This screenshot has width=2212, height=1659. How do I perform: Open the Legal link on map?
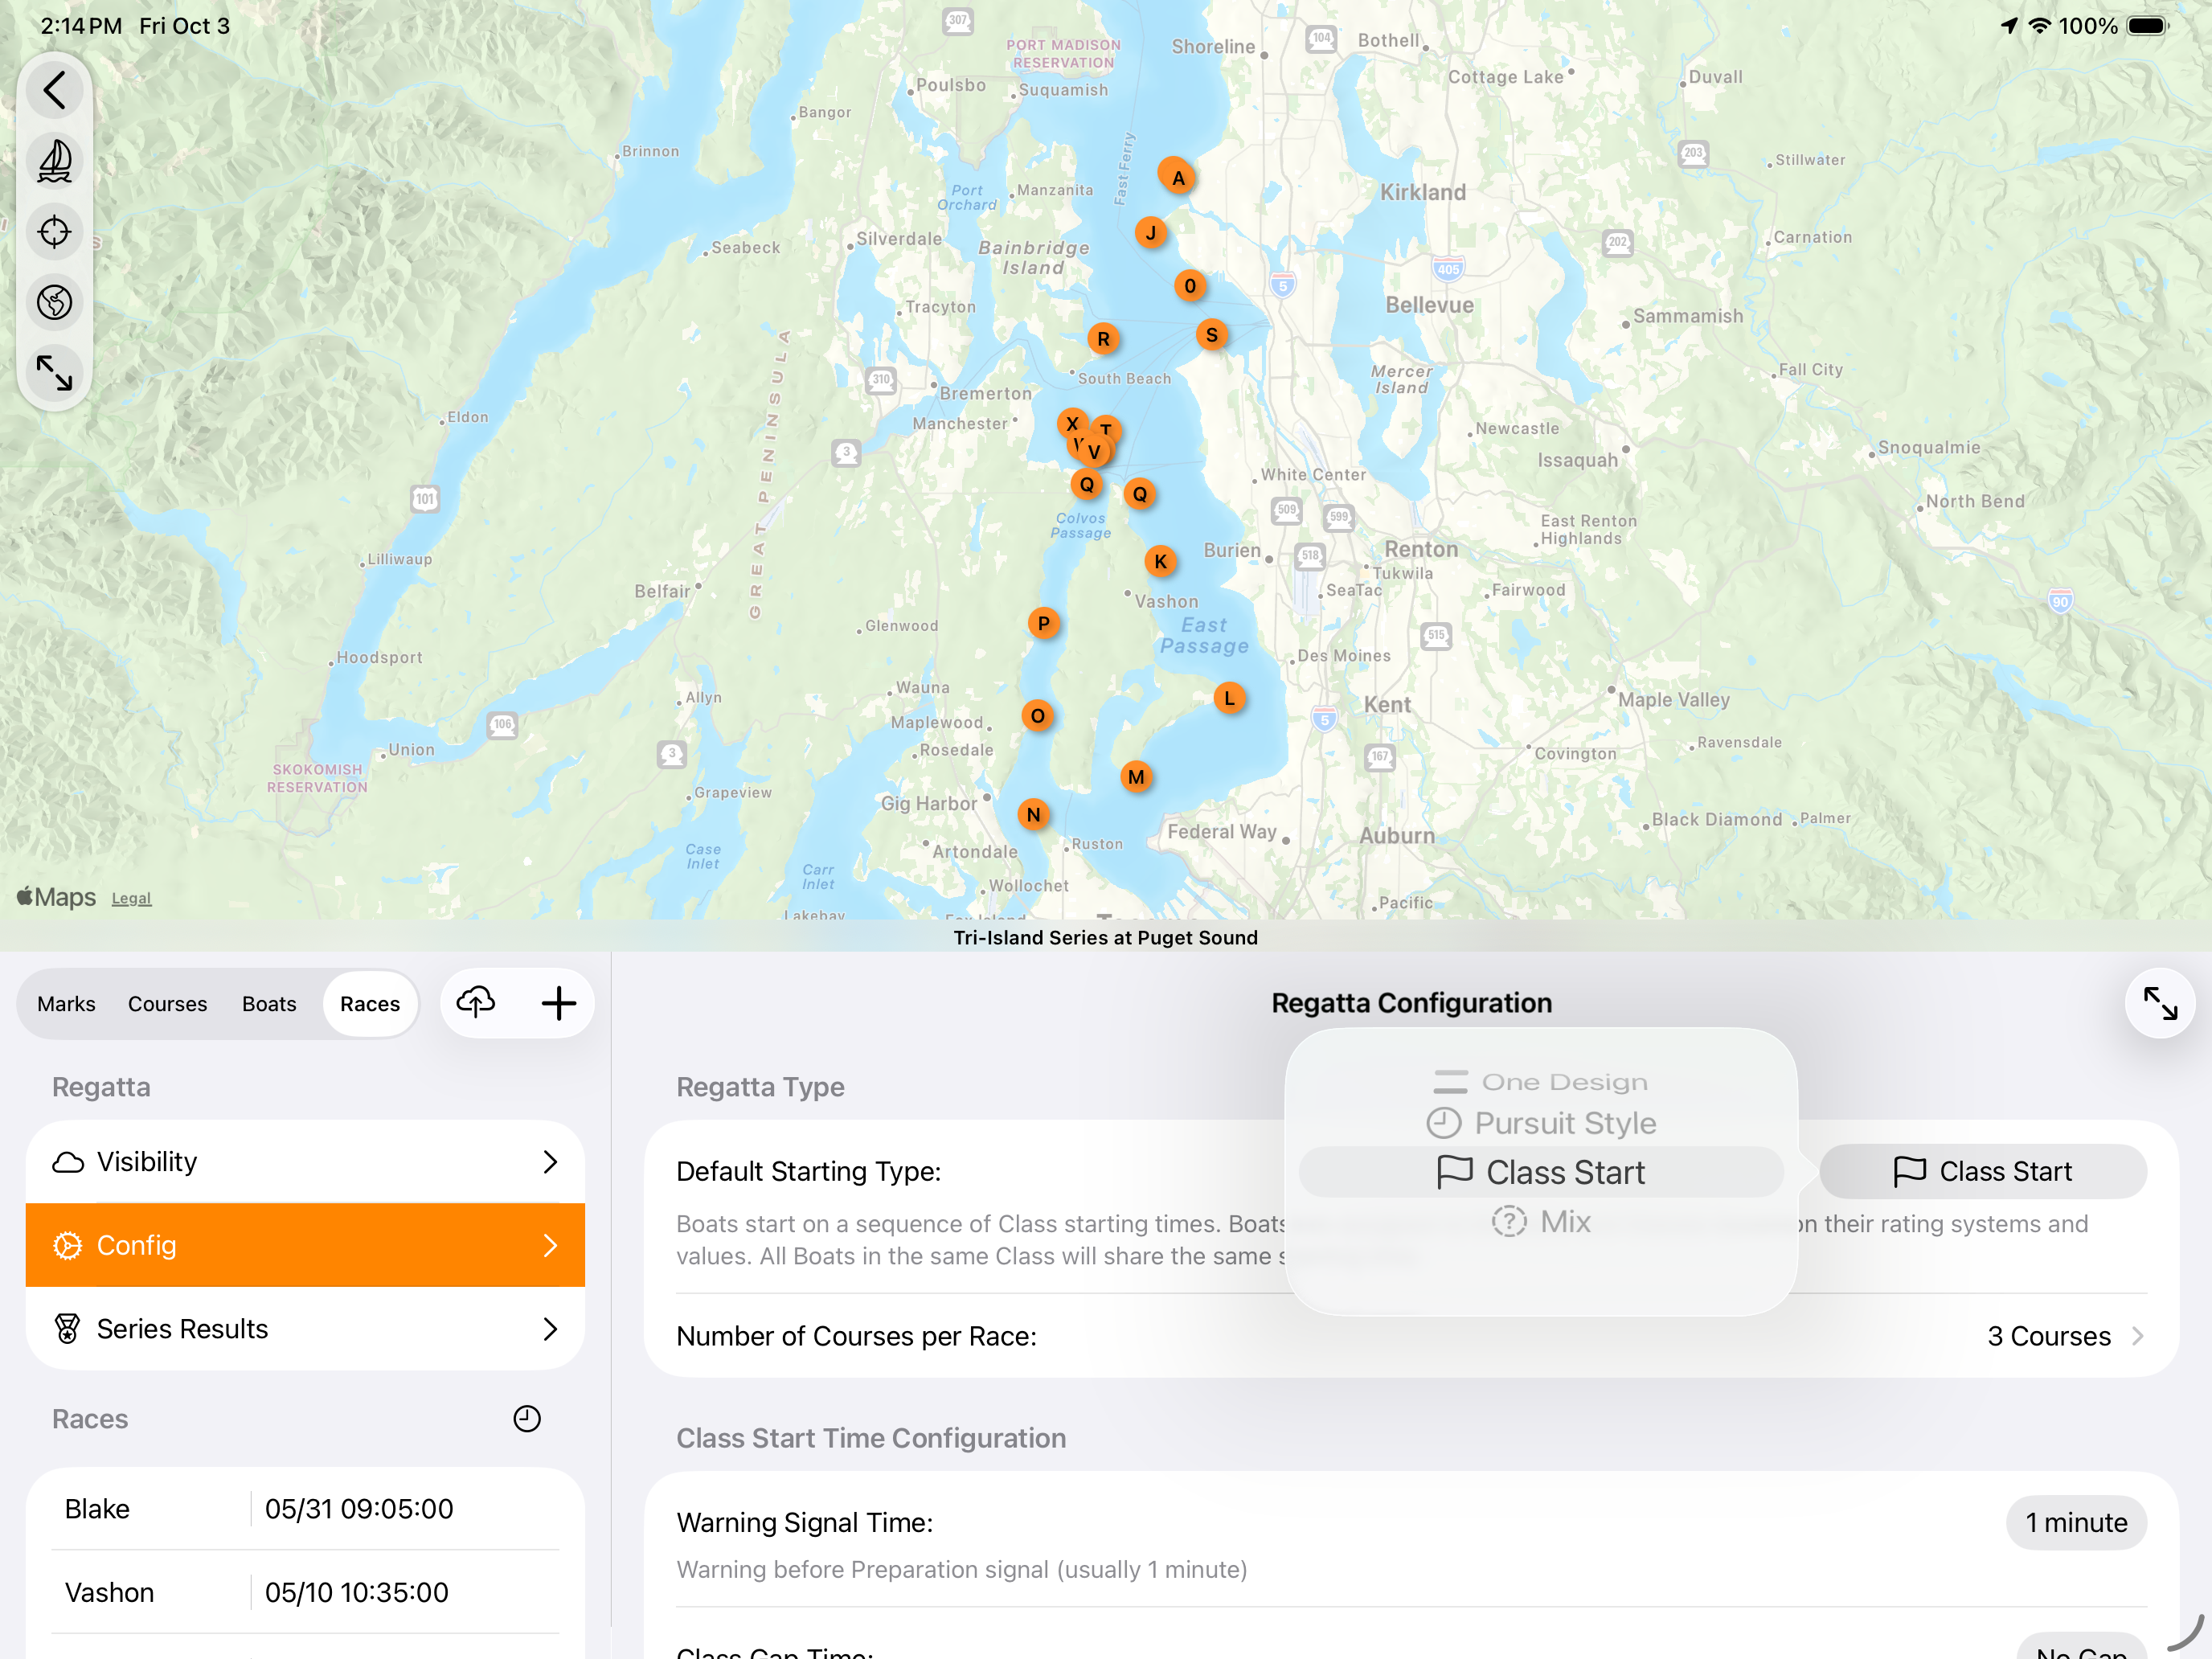(131, 898)
